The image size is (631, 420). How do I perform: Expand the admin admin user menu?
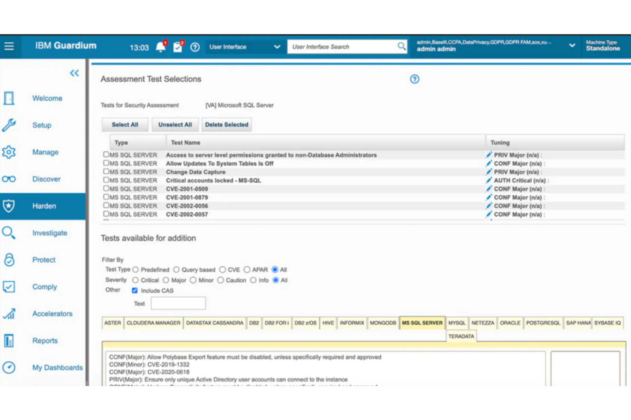coord(572,46)
